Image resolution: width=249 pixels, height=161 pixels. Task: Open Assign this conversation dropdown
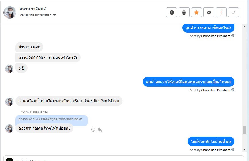pyautogui.click(x=36, y=15)
